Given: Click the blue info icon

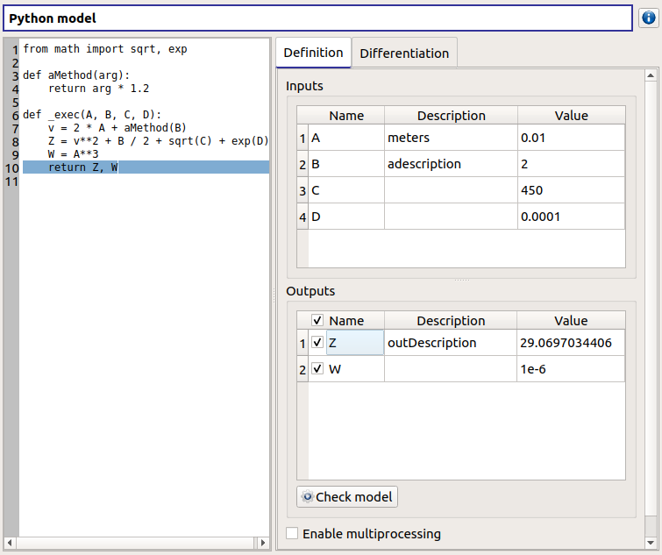Looking at the screenshot, I should pyautogui.click(x=648, y=18).
